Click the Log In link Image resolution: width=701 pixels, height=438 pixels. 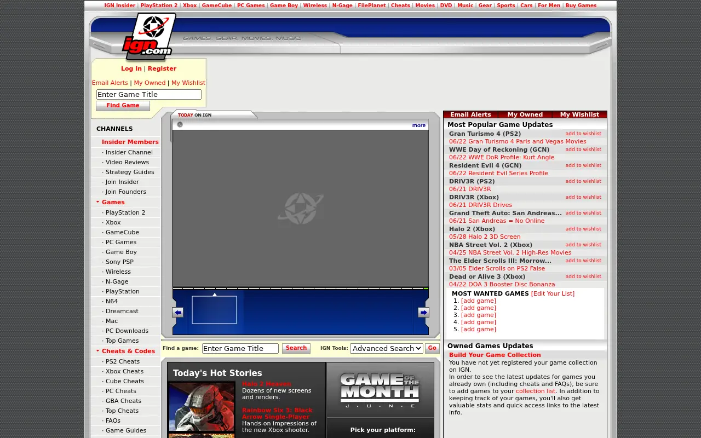click(131, 68)
